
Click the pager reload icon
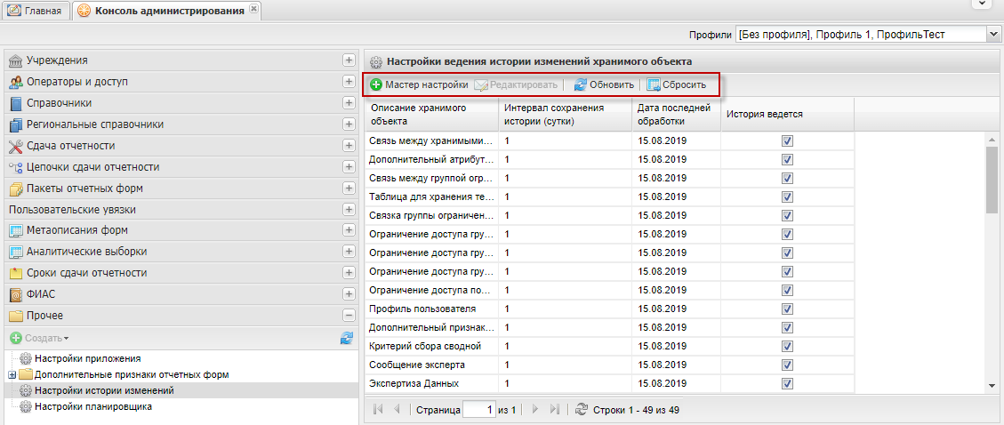tap(582, 409)
